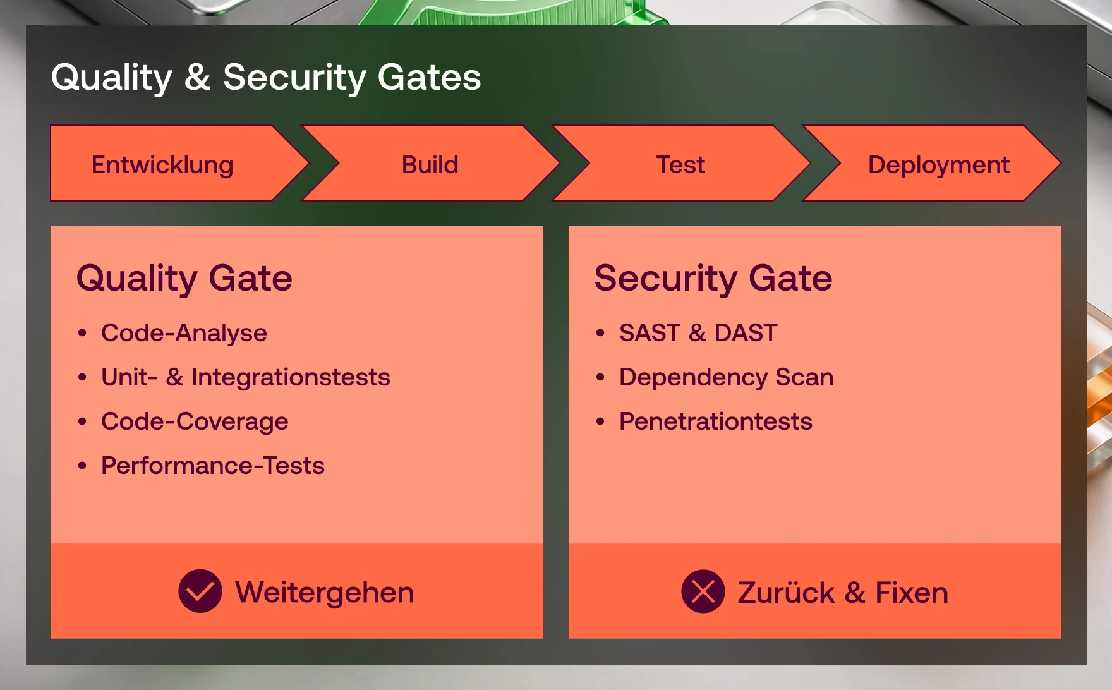Click the checkmark icon beside Weitergehen
The image size is (1112, 690).
point(200,591)
